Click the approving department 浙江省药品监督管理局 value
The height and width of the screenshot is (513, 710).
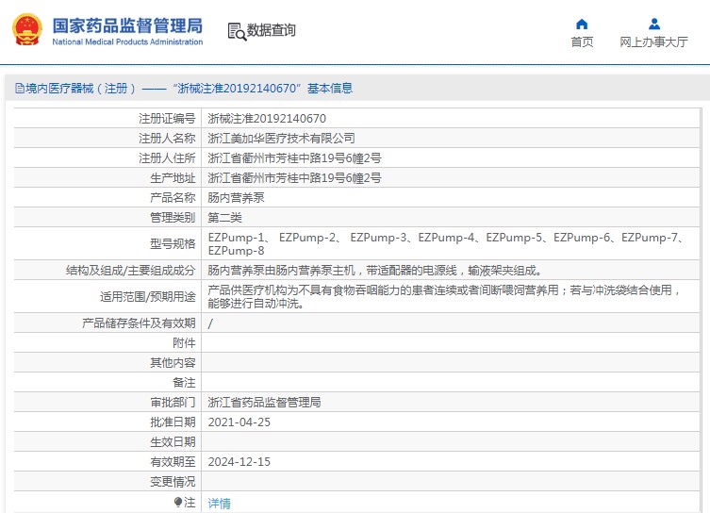264,403
